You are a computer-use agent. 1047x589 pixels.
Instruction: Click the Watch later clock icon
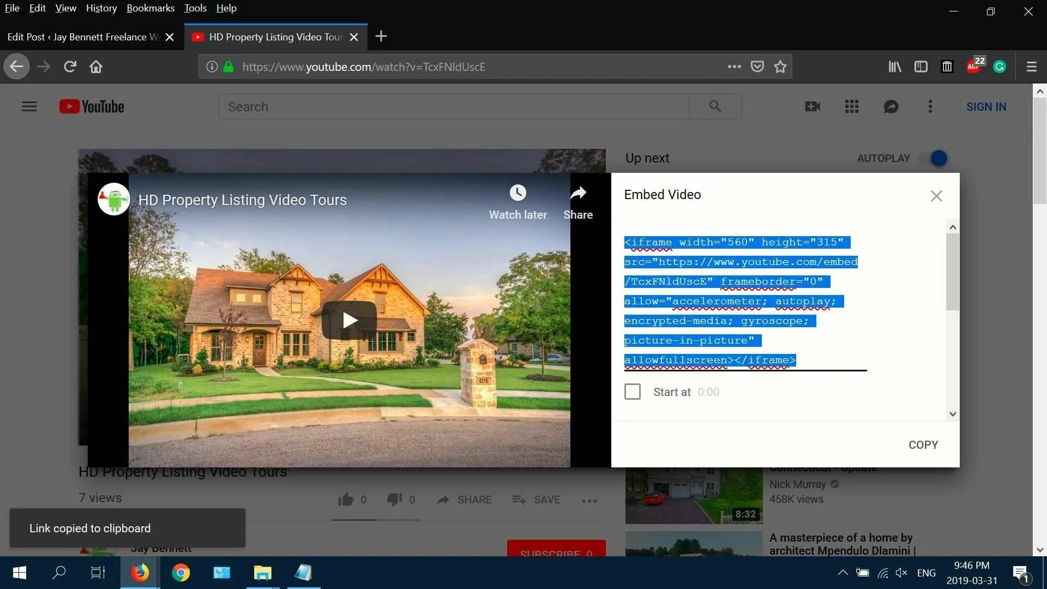518,193
